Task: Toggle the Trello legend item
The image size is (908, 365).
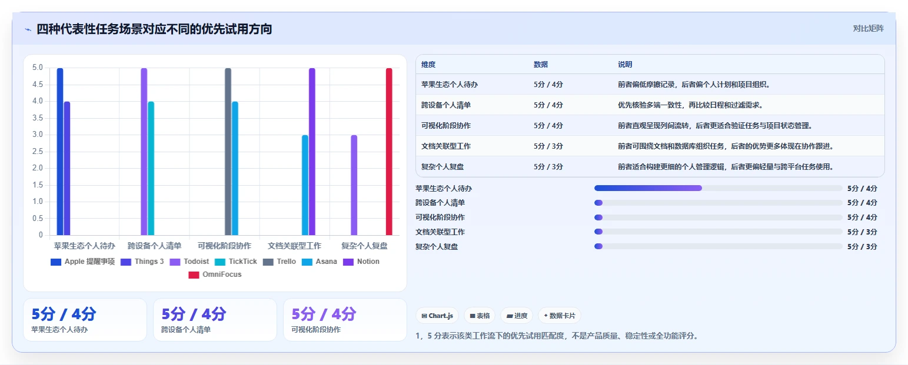Action: pos(279,262)
